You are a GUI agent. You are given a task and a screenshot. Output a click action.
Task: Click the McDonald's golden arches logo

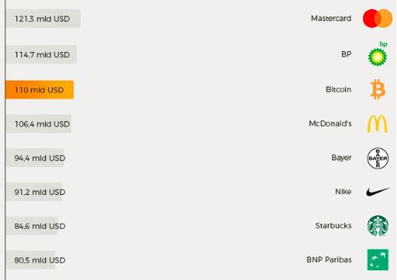pyautogui.click(x=377, y=123)
